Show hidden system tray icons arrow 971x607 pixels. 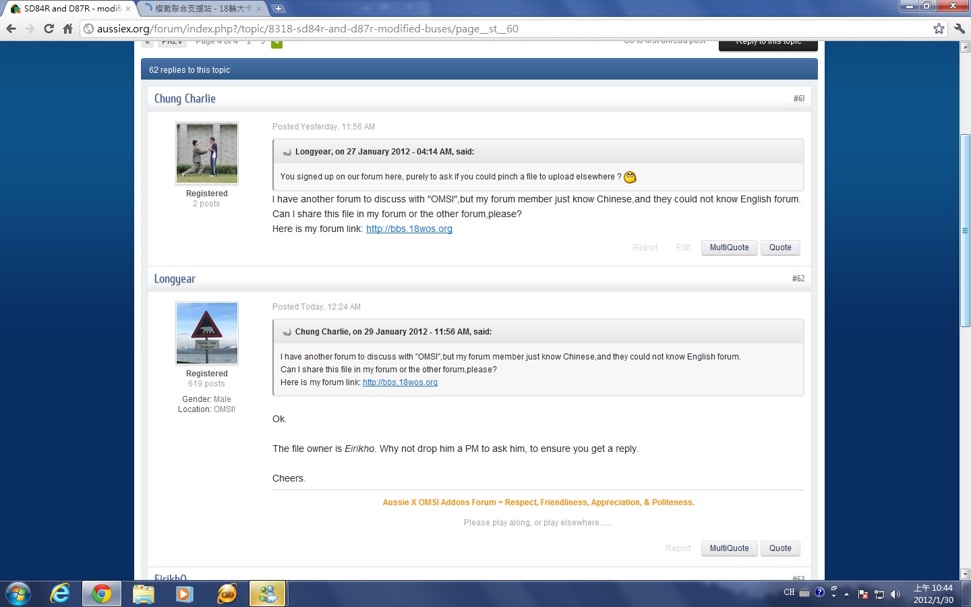(x=846, y=594)
